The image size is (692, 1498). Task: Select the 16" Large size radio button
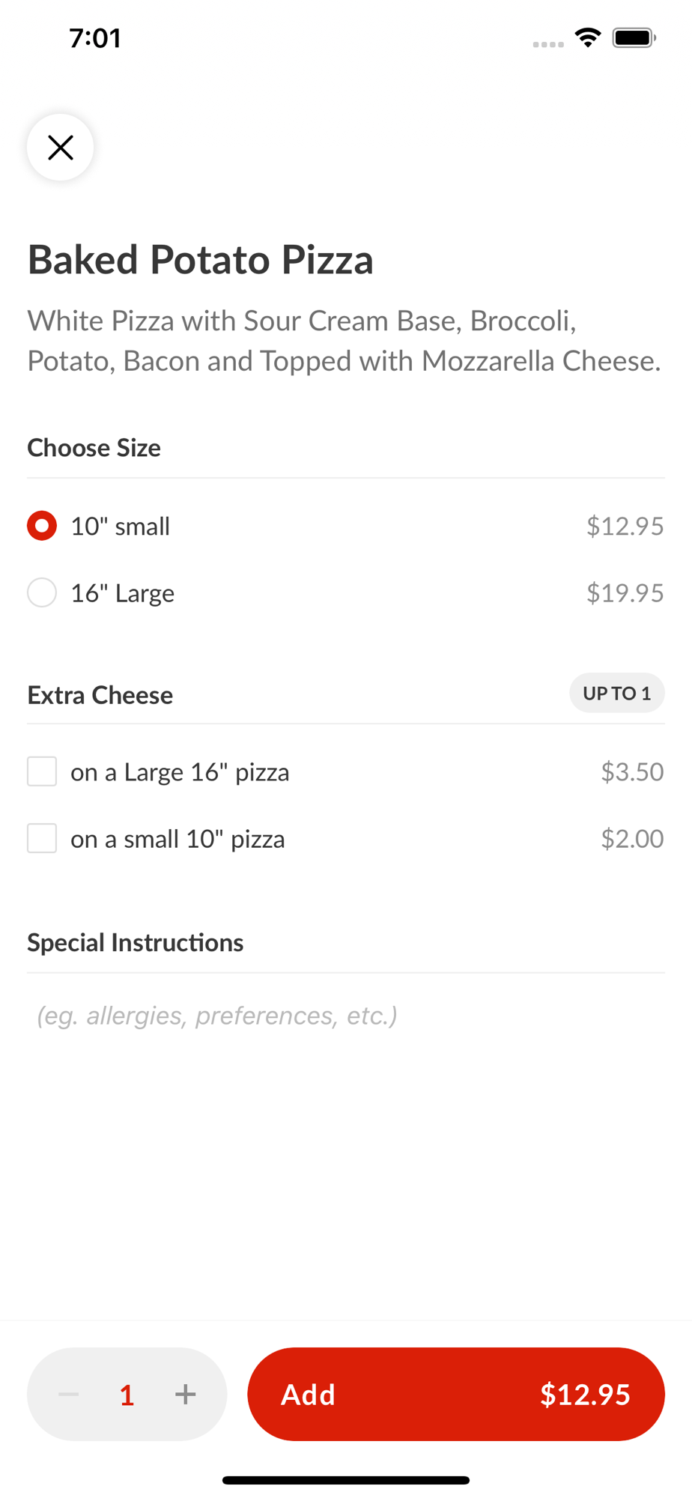click(x=42, y=592)
